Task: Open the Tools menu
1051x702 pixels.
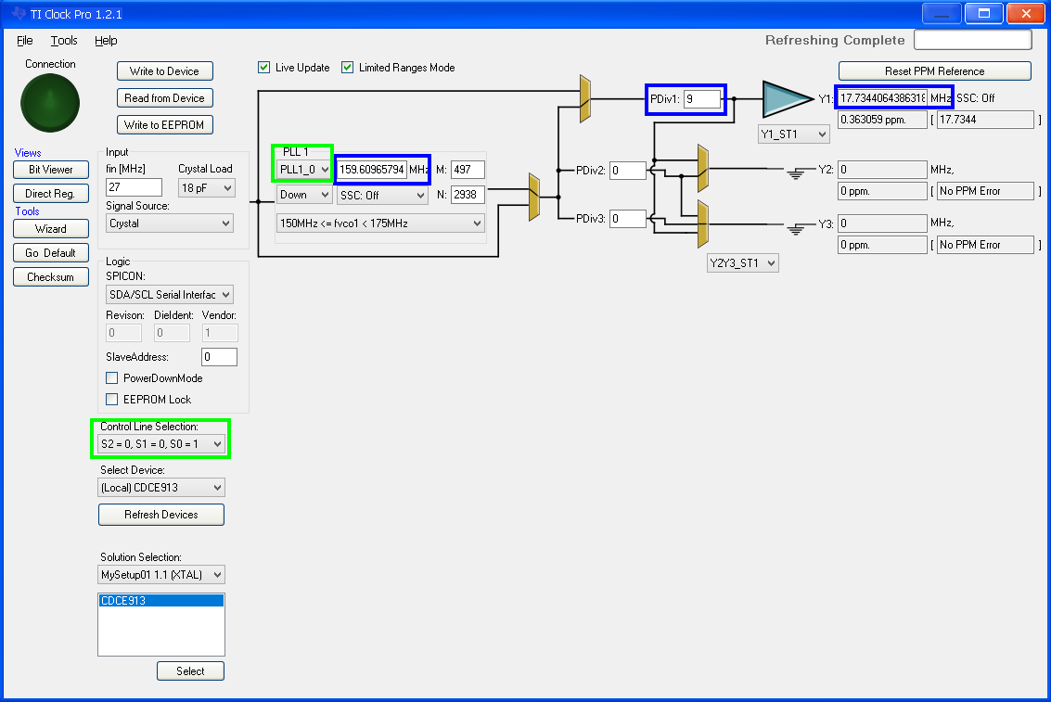Action: pos(64,40)
